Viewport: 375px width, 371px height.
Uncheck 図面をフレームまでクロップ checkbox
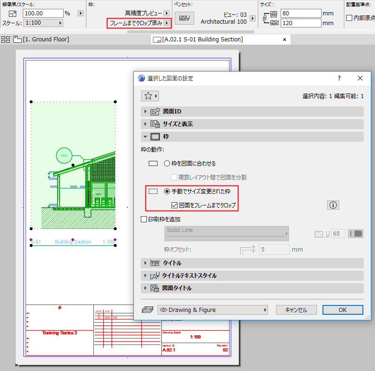[x=174, y=205]
